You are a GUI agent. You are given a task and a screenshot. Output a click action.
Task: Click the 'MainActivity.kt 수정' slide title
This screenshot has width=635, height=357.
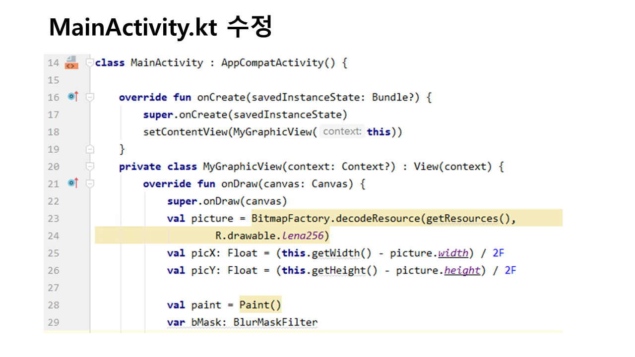click(x=160, y=27)
